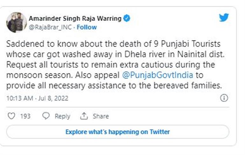Click the 10:13 AM timestamp
The image size is (245, 155).
coord(19,98)
